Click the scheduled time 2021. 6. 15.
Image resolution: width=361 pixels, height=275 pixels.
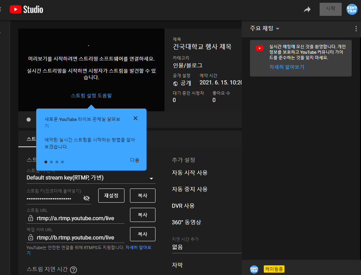click(x=221, y=83)
